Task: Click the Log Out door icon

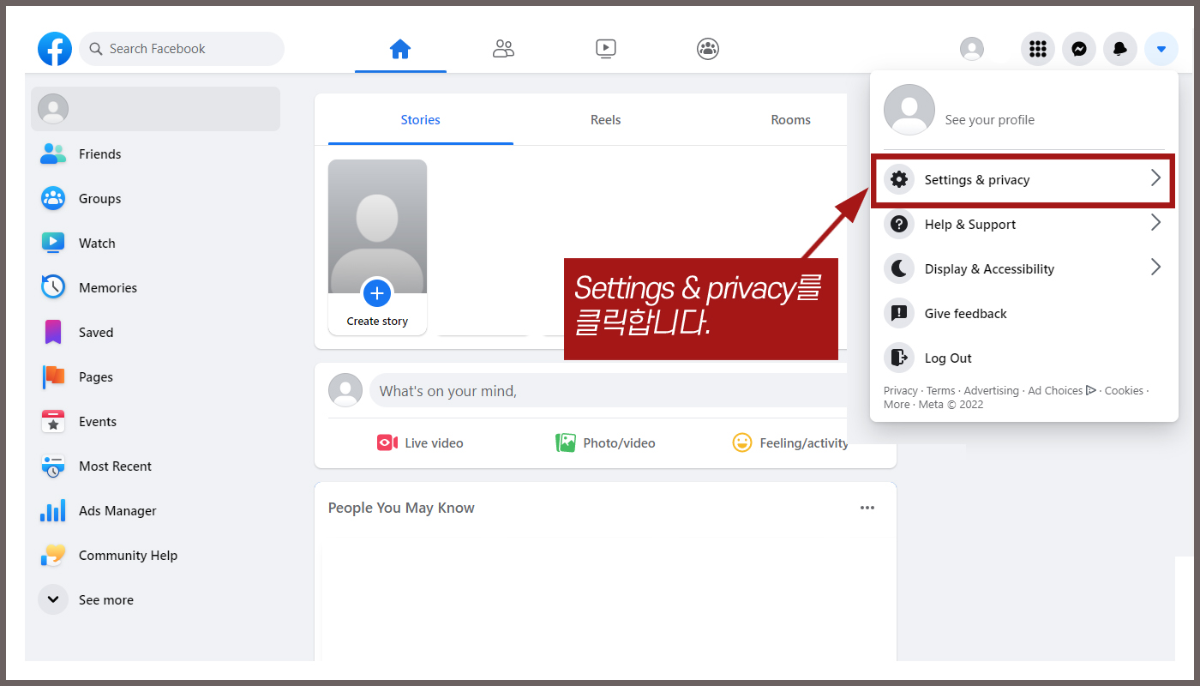Action: point(899,358)
